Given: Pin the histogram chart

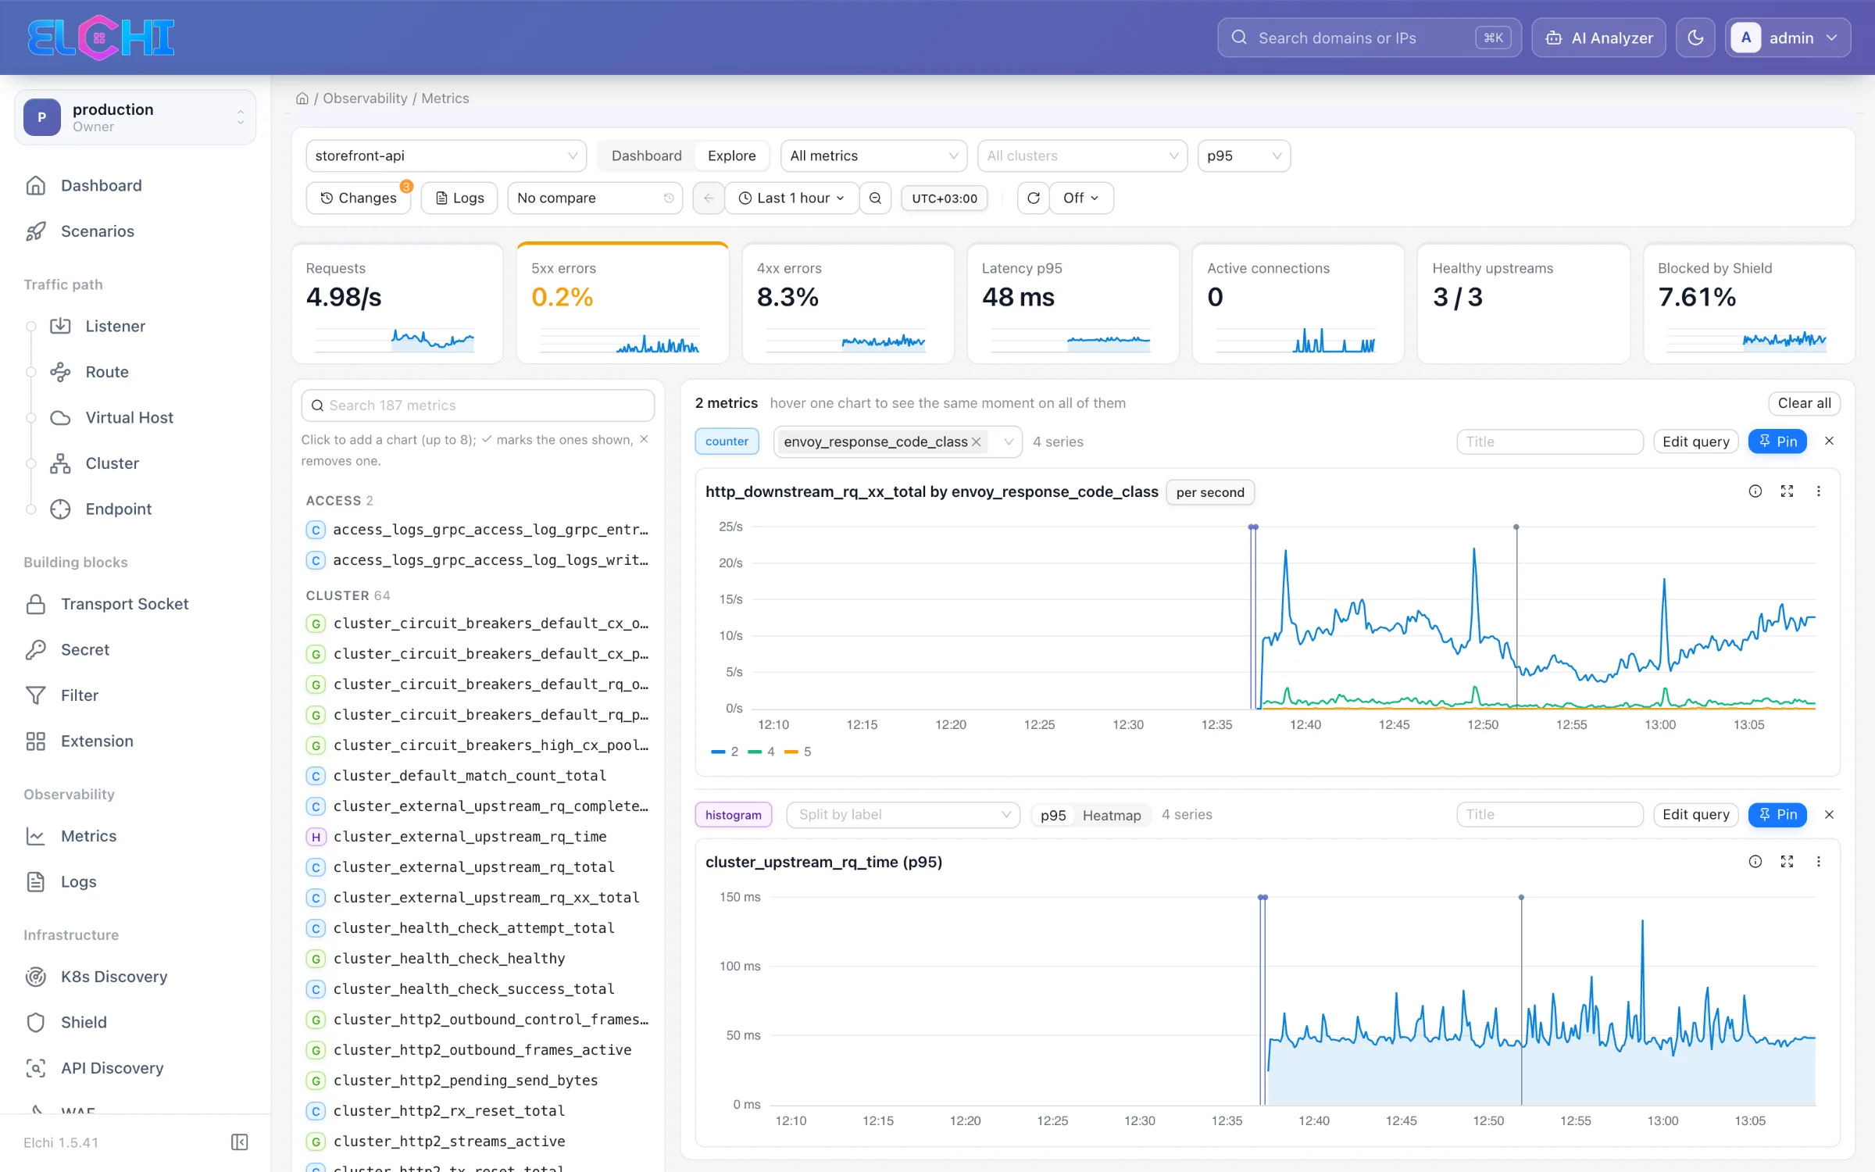Looking at the screenshot, I should point(1778,815).
